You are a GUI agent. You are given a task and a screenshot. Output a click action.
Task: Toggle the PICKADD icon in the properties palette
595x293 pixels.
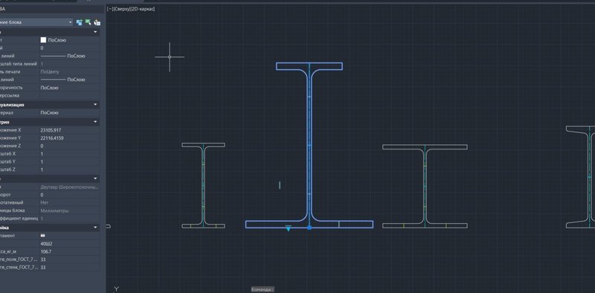tap(80, 22)
